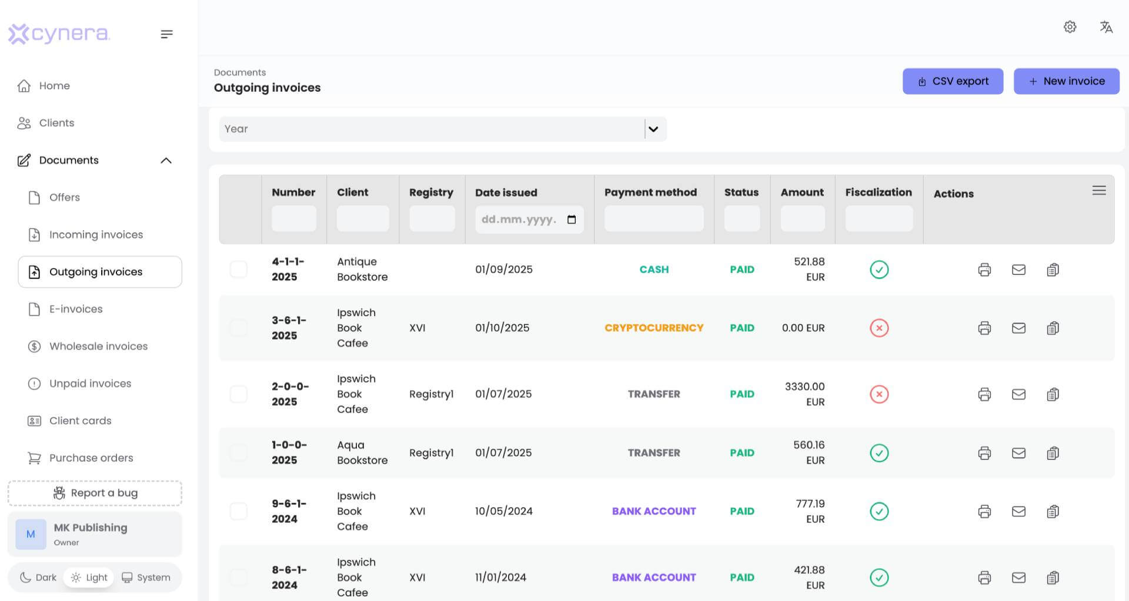Open settings gear icon
Viewport: 1129px width, 601px height.
click(1070, 27)
